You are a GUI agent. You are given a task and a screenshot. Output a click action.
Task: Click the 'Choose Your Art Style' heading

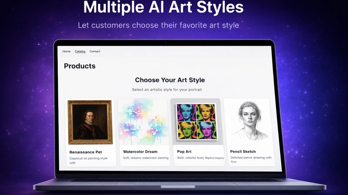click(170, 80)
